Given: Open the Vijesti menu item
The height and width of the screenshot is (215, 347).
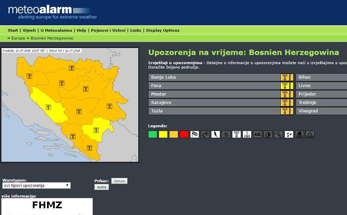Looking at the screenshot, I should pos(29,30).
